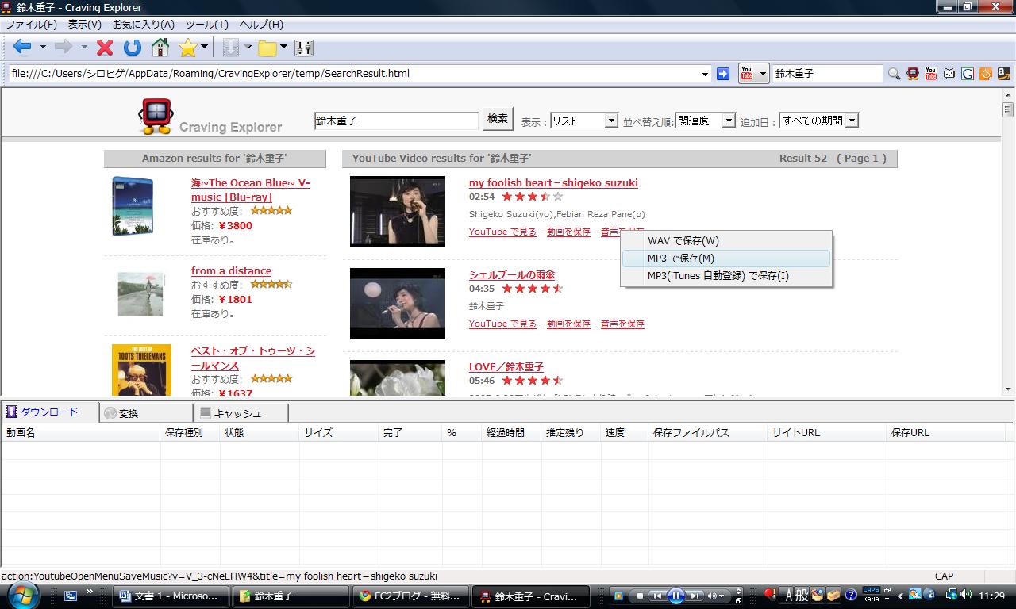Open the forward history dropdown arrow
1016x609 pixels.
(84, 48)
